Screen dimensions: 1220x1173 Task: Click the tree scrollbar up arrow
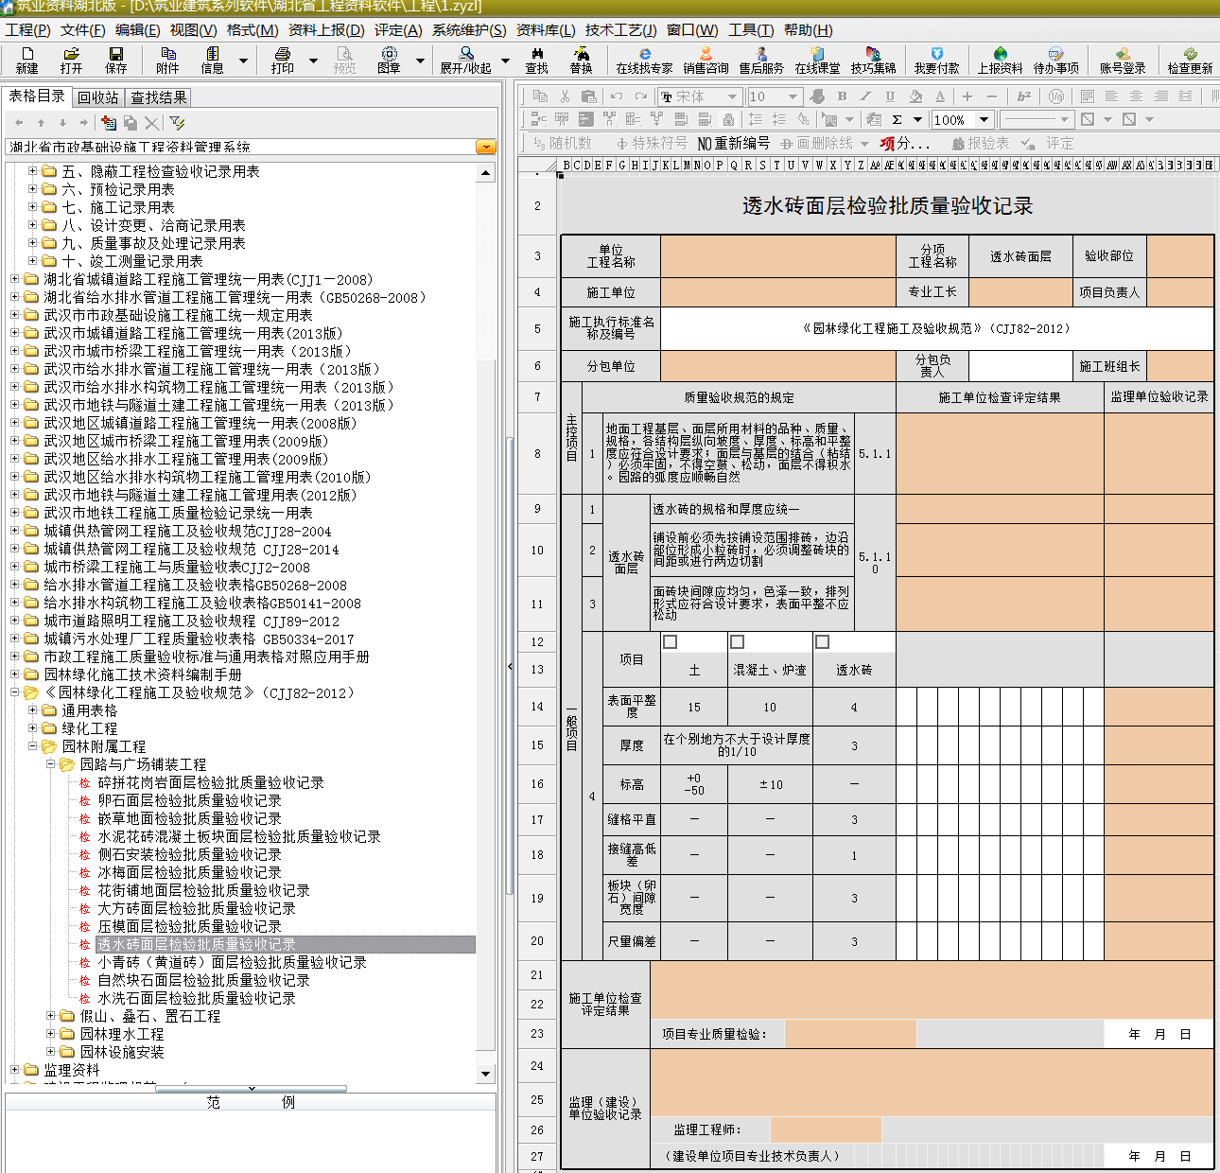(486, 173)
